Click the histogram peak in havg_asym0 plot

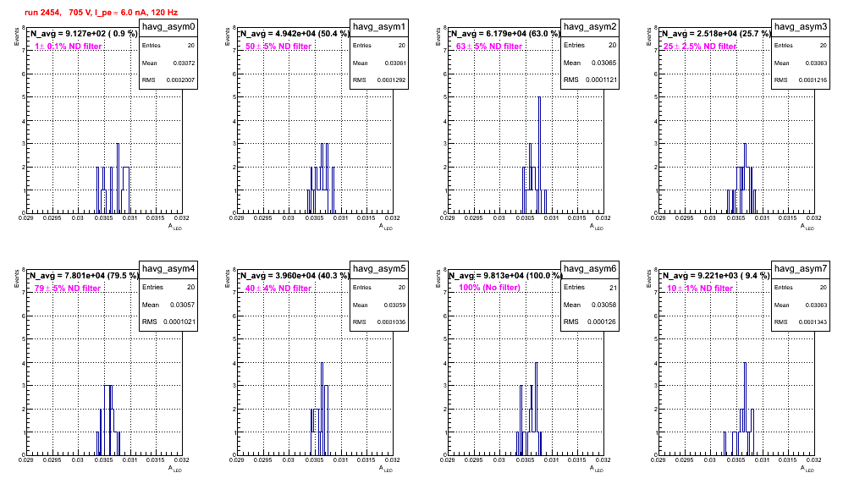[118, 178]
